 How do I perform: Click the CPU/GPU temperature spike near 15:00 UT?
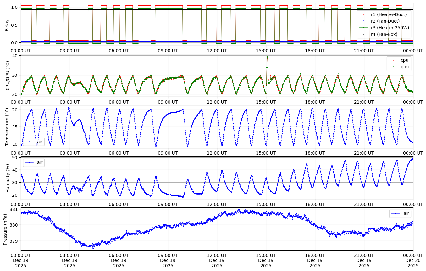click(x=267, y=57)
